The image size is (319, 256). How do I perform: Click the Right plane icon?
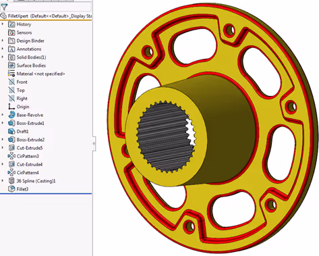[x=11, y=99]
